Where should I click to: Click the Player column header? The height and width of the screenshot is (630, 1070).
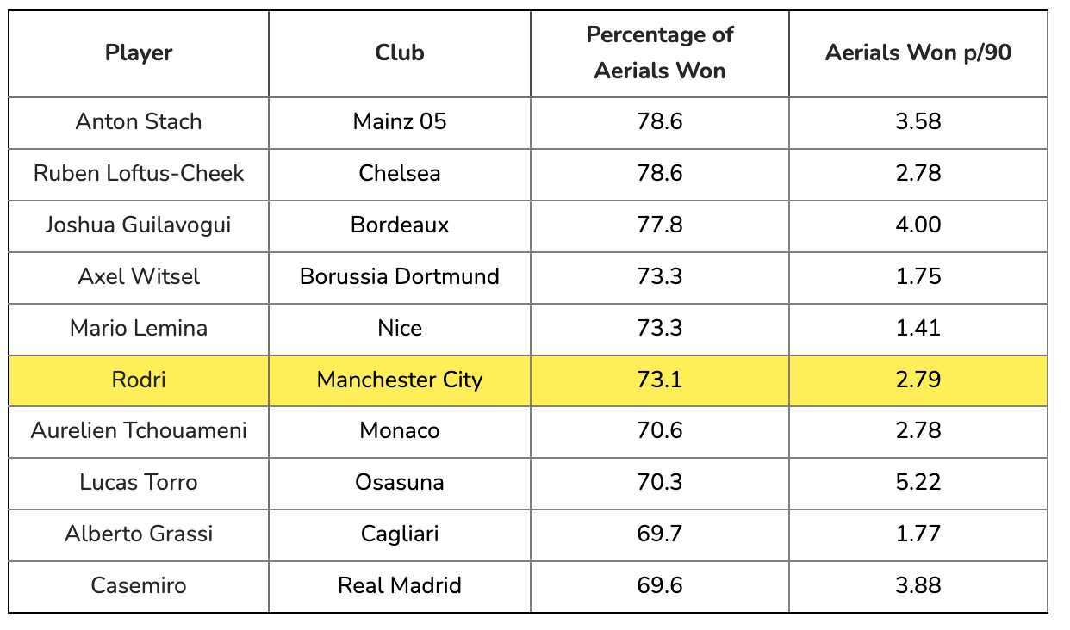coord(139,53)
